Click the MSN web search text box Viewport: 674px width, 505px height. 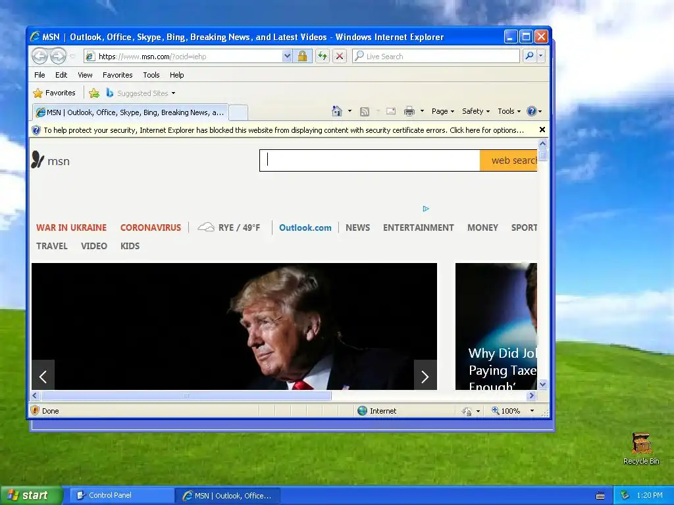[370, 160]
